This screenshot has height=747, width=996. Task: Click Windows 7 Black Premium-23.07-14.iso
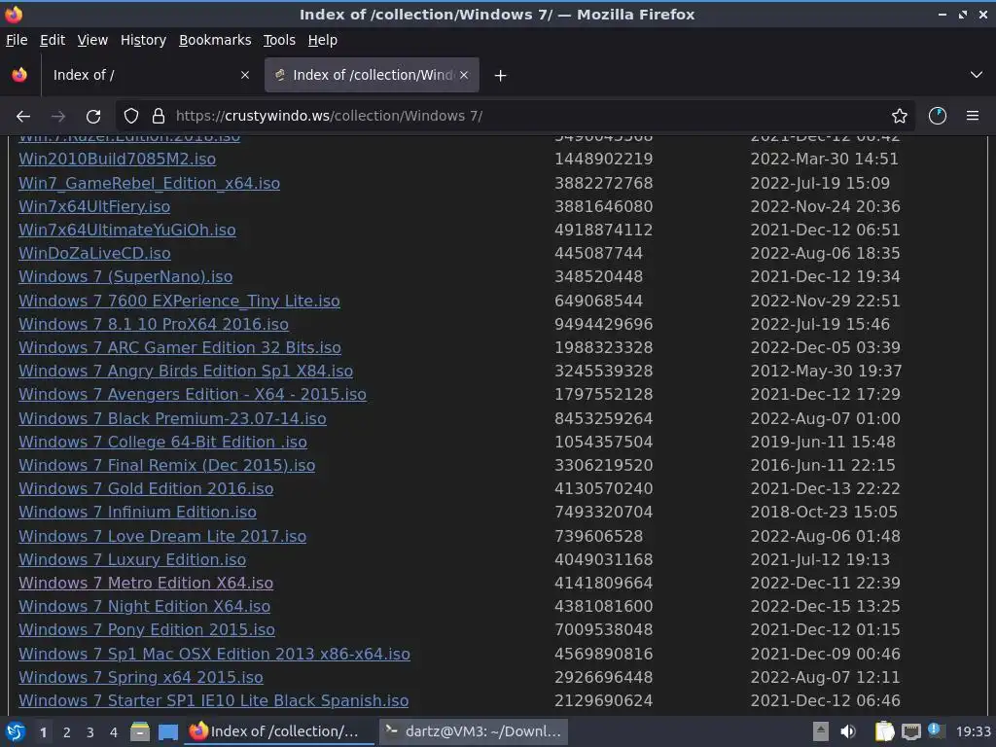click(172, 418)
